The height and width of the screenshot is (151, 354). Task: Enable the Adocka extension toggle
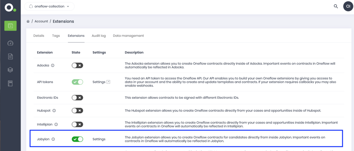coord(77,65)
